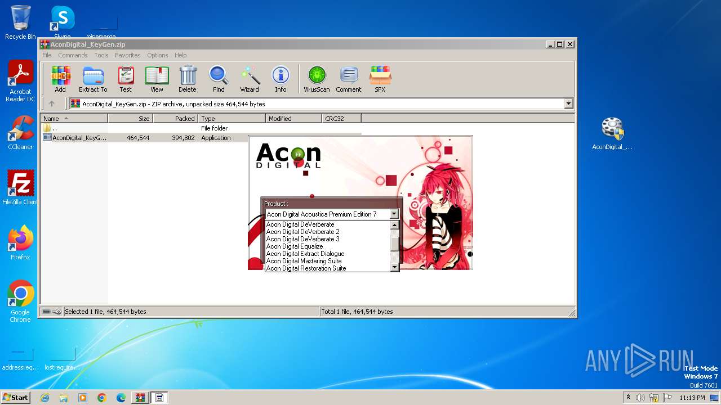Image resolution: width=721 pixels, height=405 pixels.
Task: Click the status bar drive icon
Action: coord(47,312)
